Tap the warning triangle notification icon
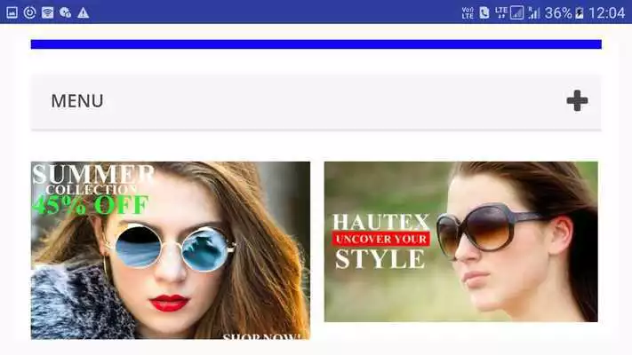 (83, 13)
